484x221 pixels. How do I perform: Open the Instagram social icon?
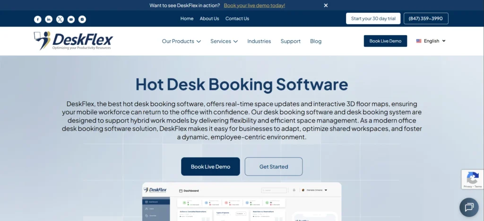click(x=82, y=19)
